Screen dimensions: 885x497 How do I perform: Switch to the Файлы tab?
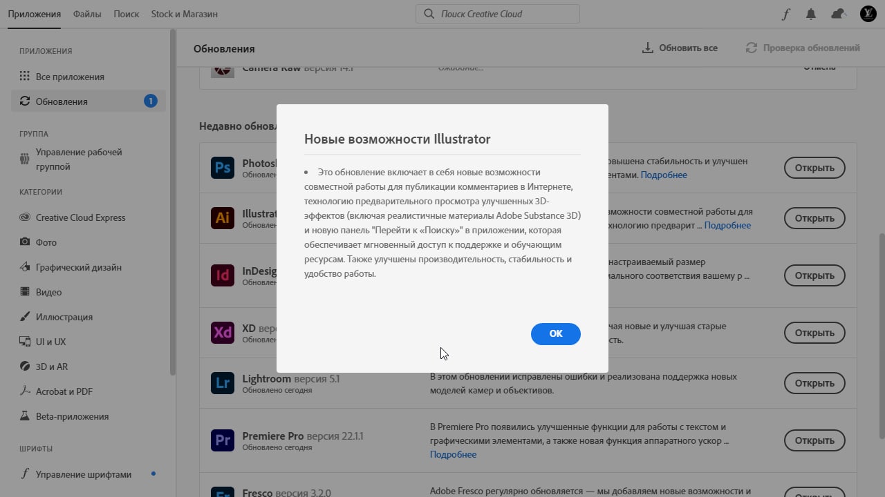click(x=87, y=14)
